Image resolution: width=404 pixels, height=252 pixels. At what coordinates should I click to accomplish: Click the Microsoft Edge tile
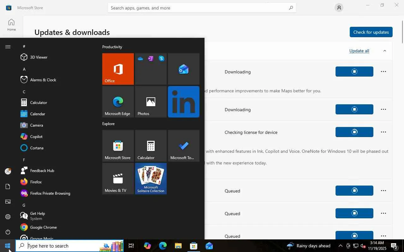[118, 102]
